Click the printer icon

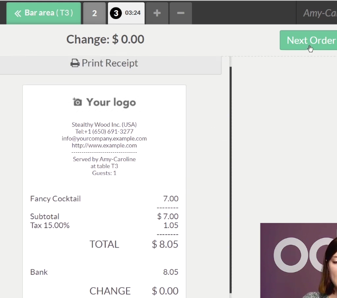click(x=75, y=63)
